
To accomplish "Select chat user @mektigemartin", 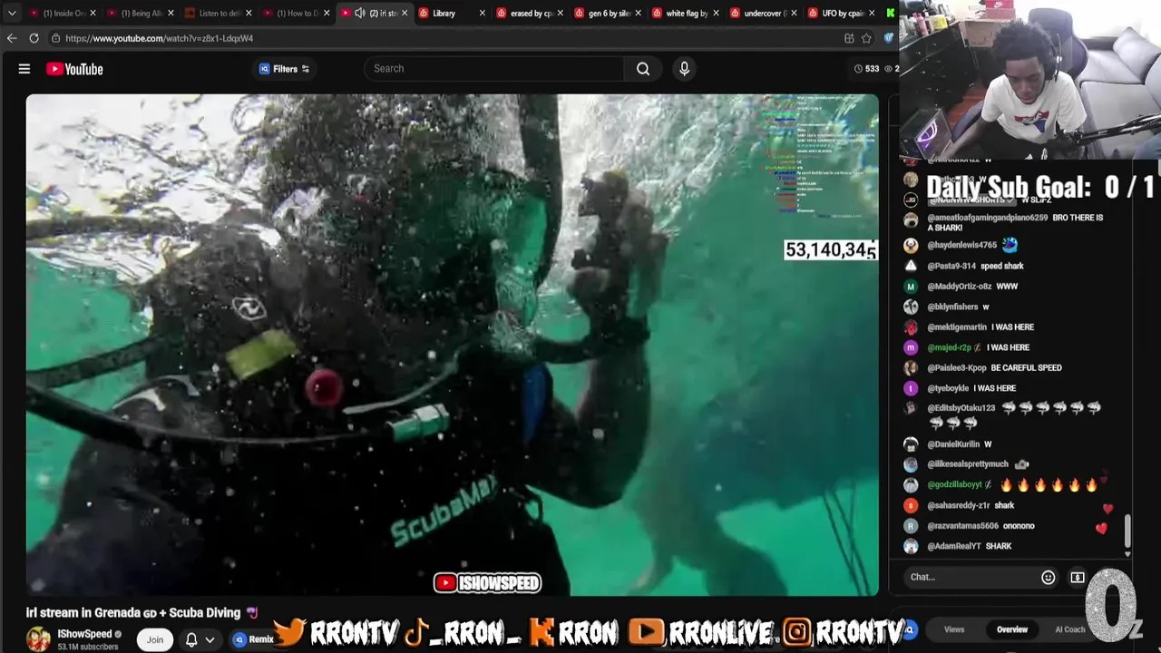I will 956,327.
